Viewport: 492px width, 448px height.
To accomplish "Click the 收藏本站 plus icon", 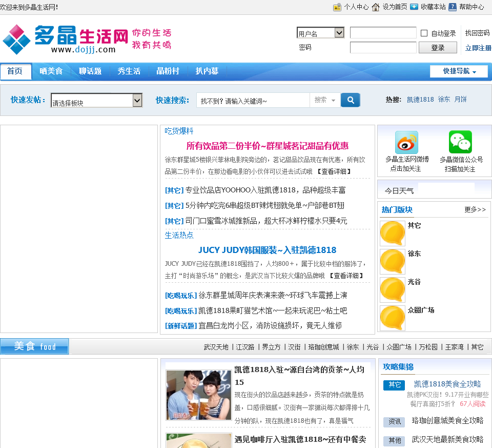I will click(414, 7).
